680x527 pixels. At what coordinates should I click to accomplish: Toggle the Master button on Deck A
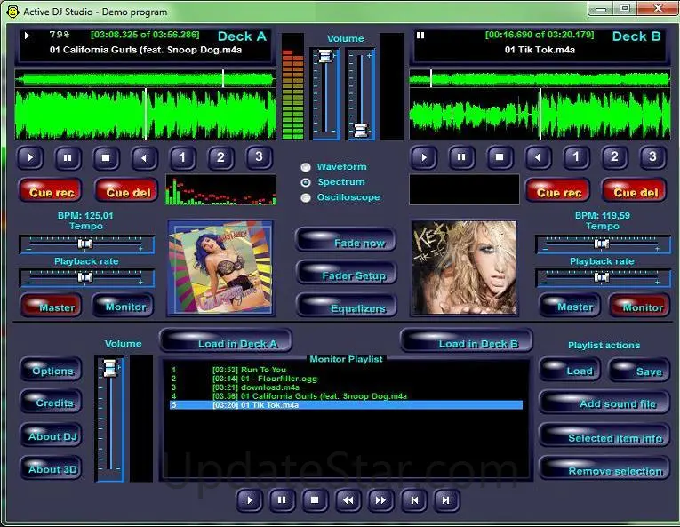pos(50,307)
